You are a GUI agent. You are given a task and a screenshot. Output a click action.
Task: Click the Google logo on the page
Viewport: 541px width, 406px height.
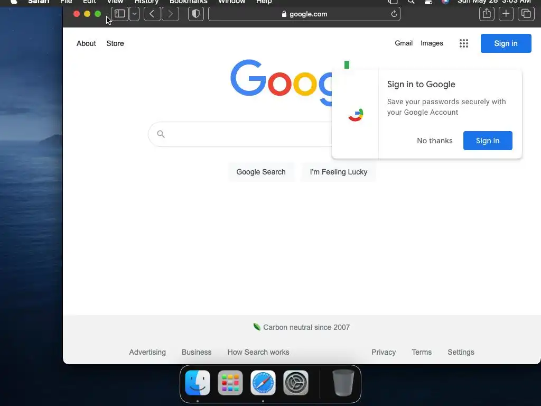click(x=281, y=82)
